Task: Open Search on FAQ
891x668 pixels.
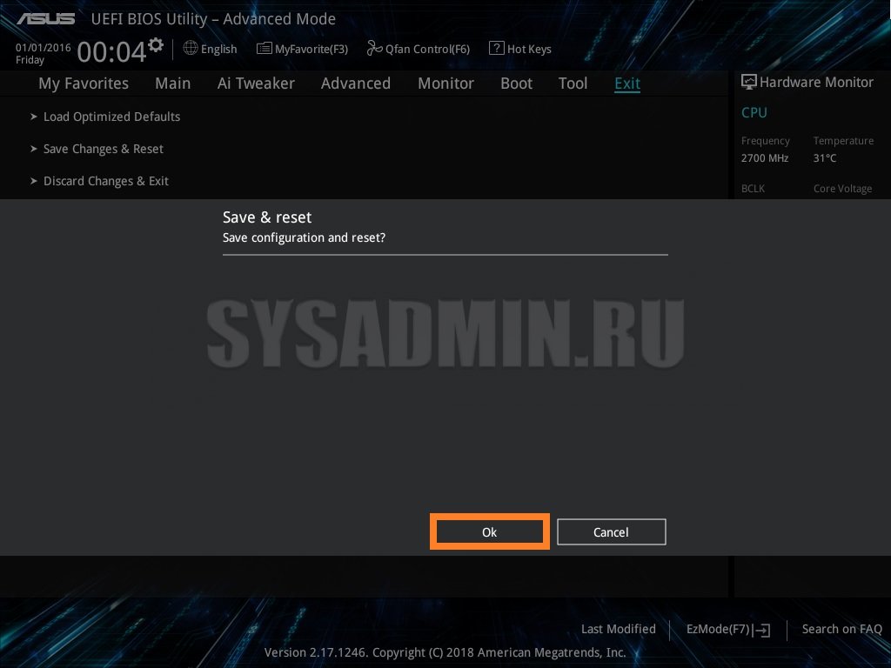Action: [841, 629]
